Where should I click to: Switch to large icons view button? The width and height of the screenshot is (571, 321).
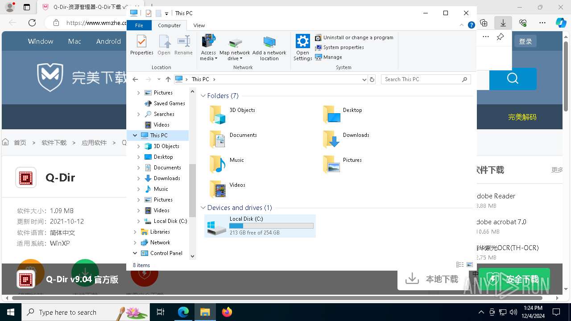pyautogui.click(x=469, y=265)
